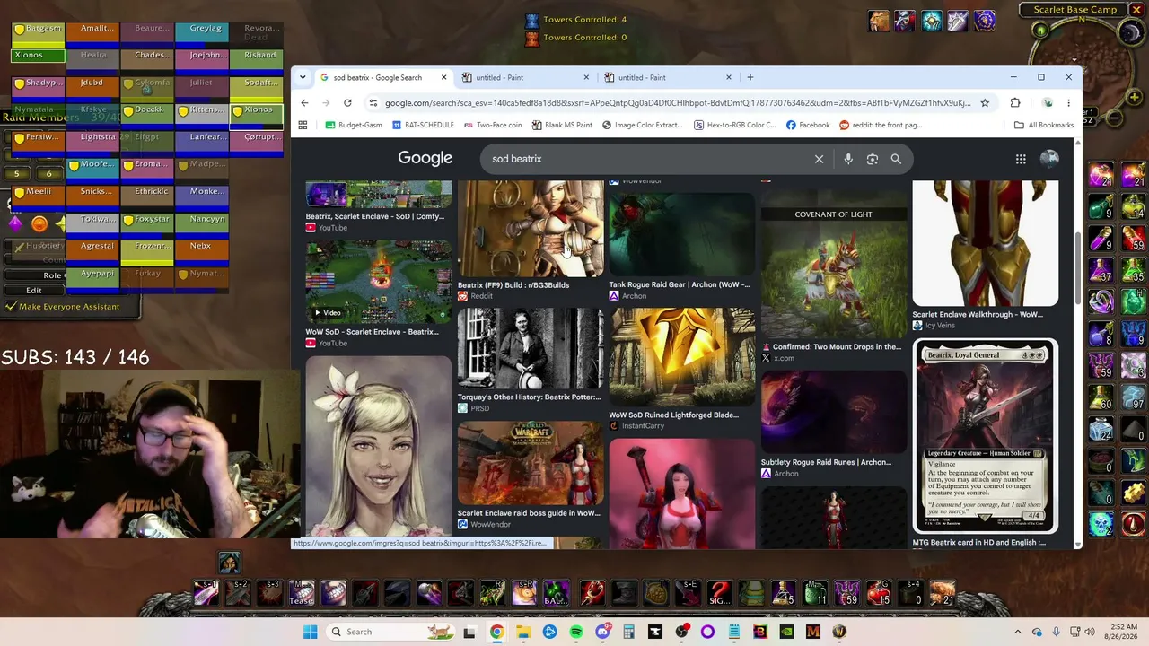This screenshot has width=1149, height=646.
Task: Open the Chrome three-dot menu
Action: coord(1069,102)
